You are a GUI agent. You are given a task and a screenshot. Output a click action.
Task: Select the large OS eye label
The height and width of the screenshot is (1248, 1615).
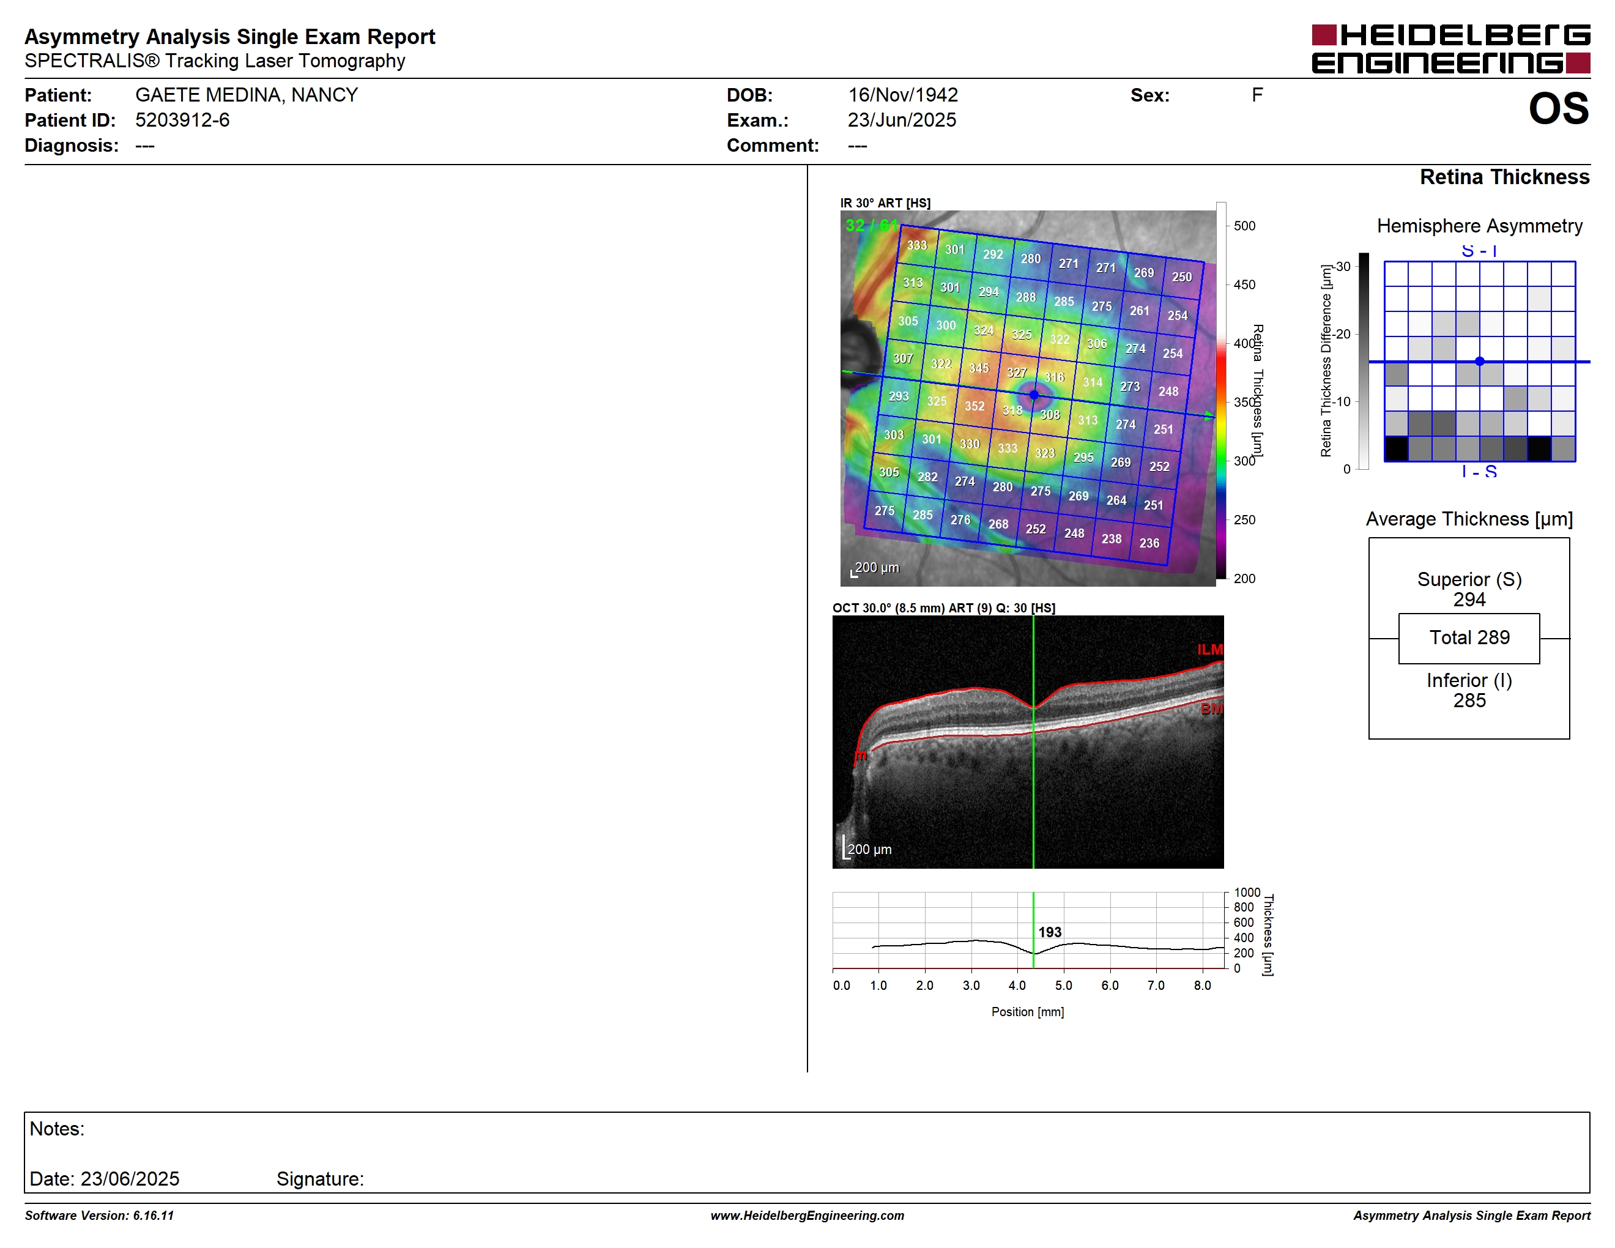pos(1558,109)
